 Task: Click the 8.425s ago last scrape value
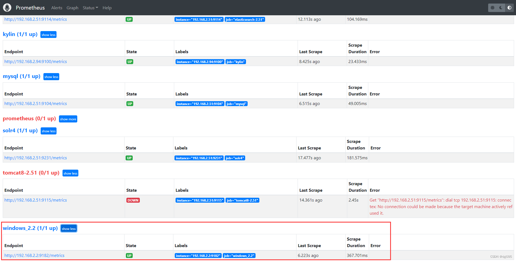click(310, 62)
